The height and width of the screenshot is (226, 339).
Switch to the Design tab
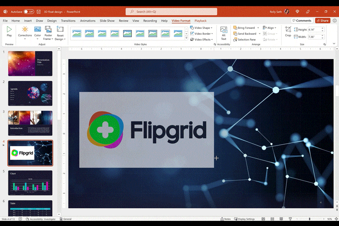coord(52,20)
